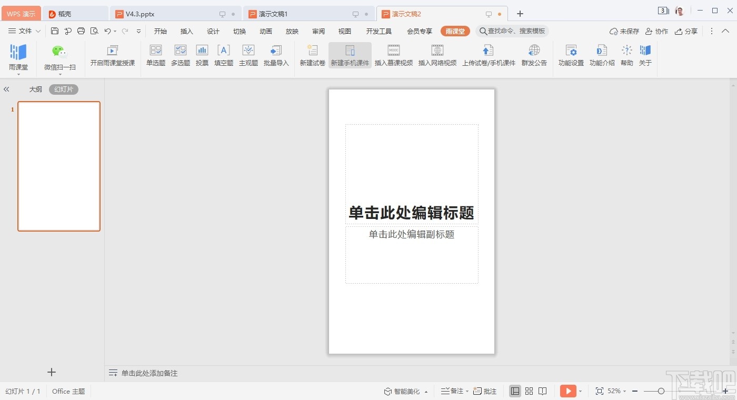Click the zoom slider handle
This screenshot has height=400, width=737.
(x=661, y=391)
